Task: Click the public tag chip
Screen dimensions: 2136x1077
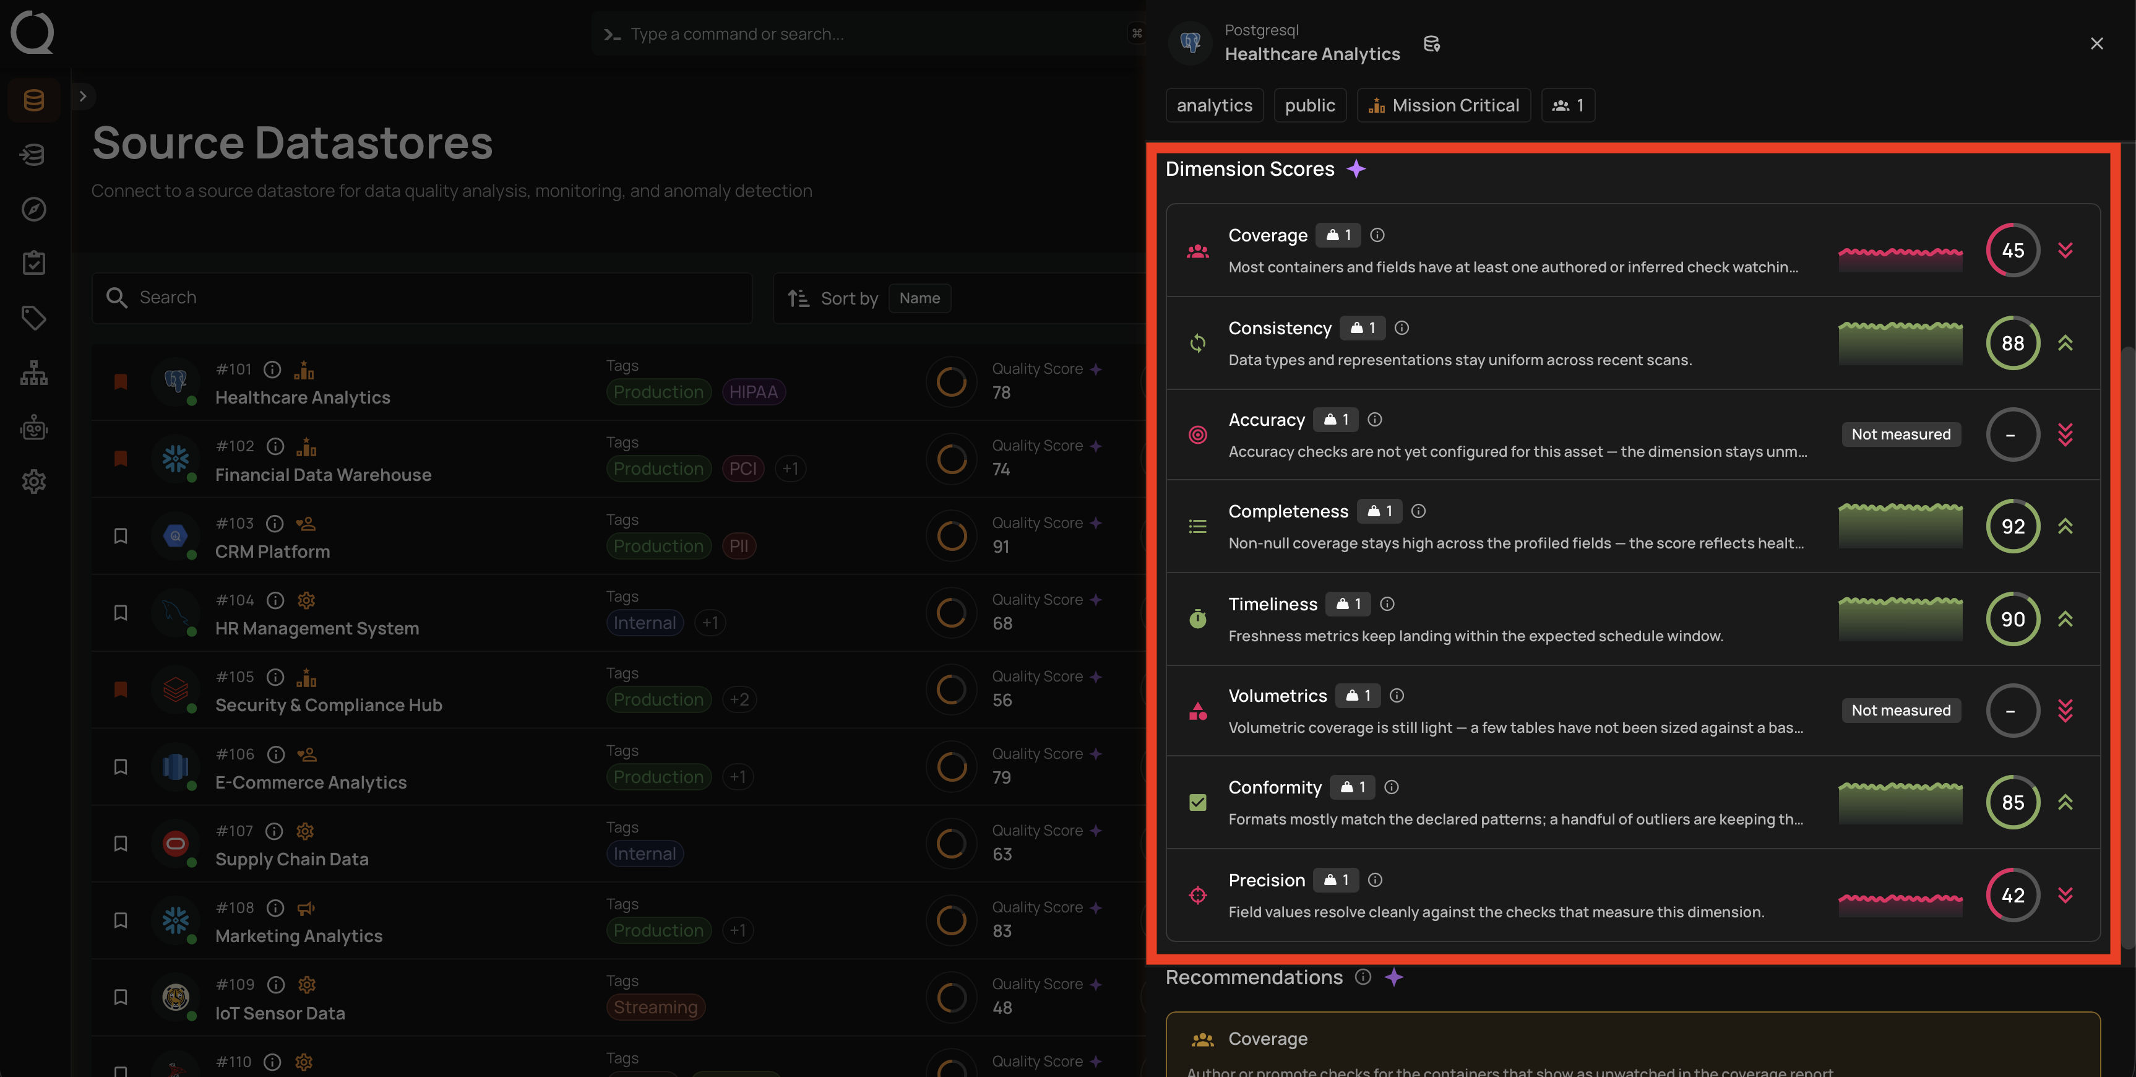Action: 1310,105
